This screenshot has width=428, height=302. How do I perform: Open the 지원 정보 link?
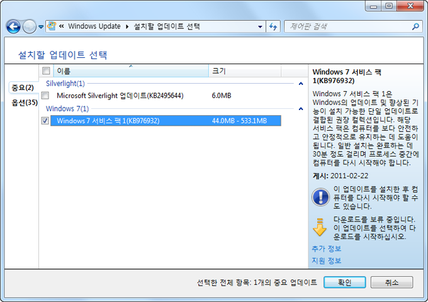pos(327,260)
